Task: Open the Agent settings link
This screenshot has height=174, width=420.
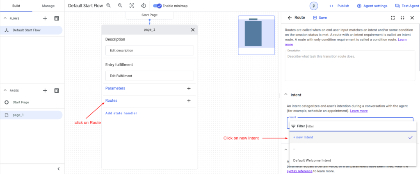Action: pyautogui.click(x=372, y=6)
